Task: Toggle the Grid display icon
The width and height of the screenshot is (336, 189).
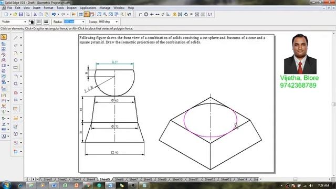Action: point(81,14)
